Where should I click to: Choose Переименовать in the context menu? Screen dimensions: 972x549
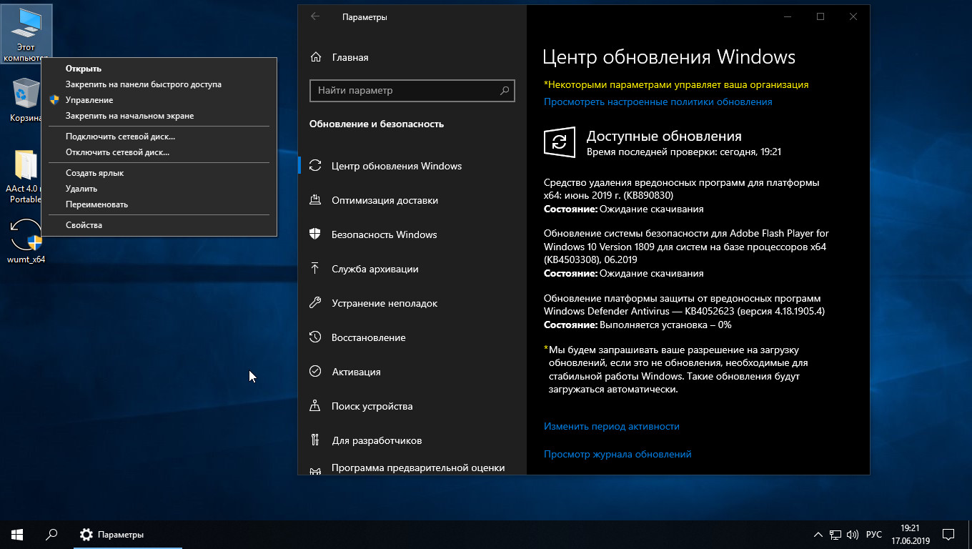[x=159, y=204]
